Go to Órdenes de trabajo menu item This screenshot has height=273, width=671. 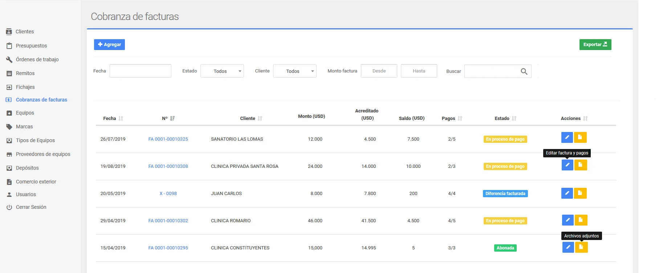pos(37,59)
